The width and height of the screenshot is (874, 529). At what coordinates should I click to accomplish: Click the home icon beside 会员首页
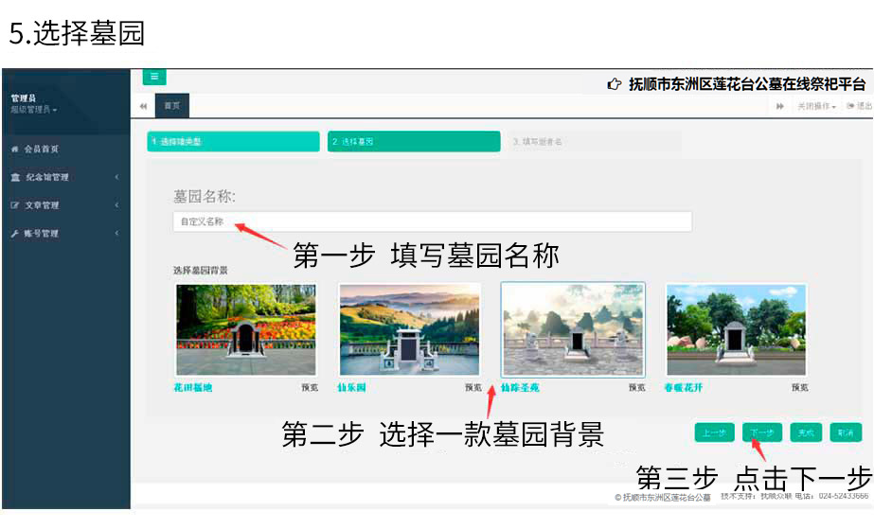coord(15,149)
